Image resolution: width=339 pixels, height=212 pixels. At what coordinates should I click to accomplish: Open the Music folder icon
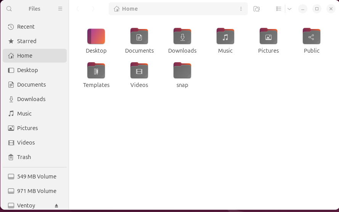coord(225,37)
